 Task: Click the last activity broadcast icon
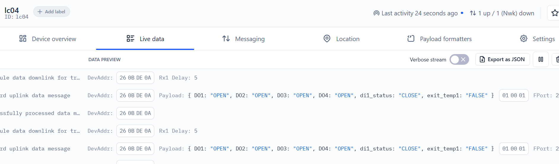pos(377,13)
